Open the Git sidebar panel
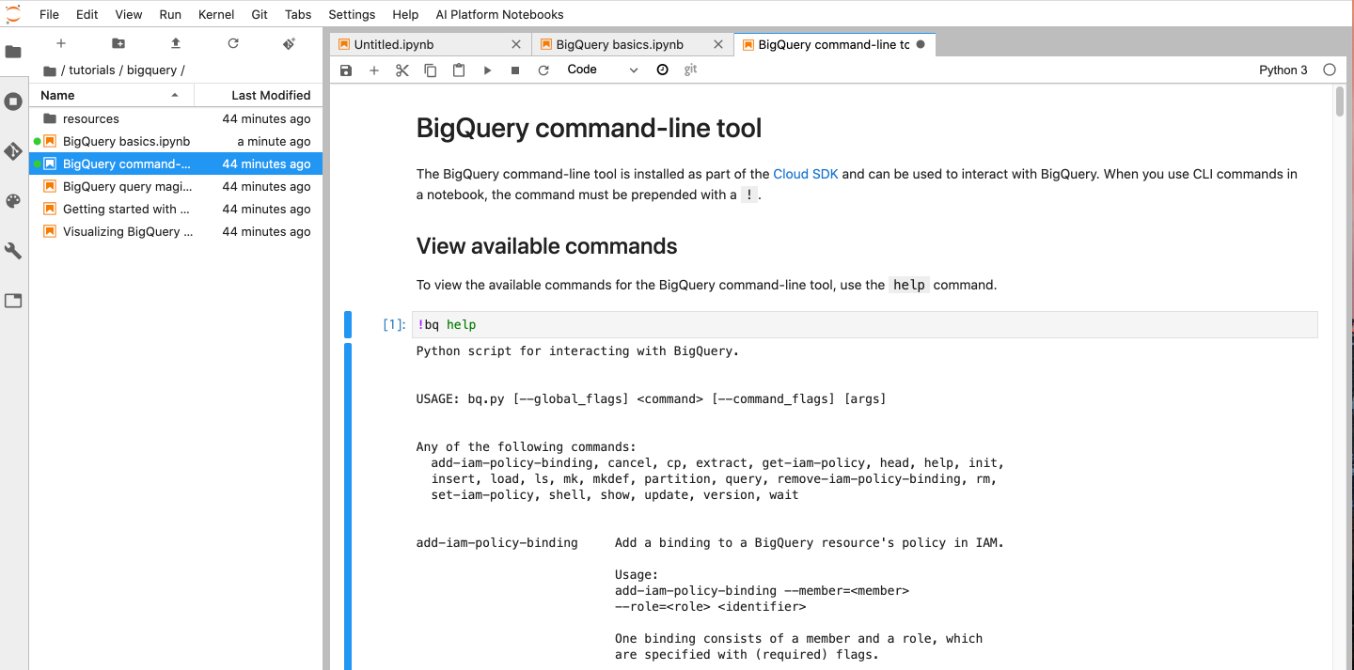Image resolution: width=1354 pixels, height=670 pixels. click(x=13, y=151)
